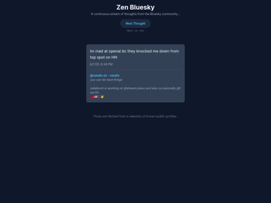Click the 'you can do hard things' bio line
The height and width of the screenshot is (203, 271).
[x=106, y=80]
